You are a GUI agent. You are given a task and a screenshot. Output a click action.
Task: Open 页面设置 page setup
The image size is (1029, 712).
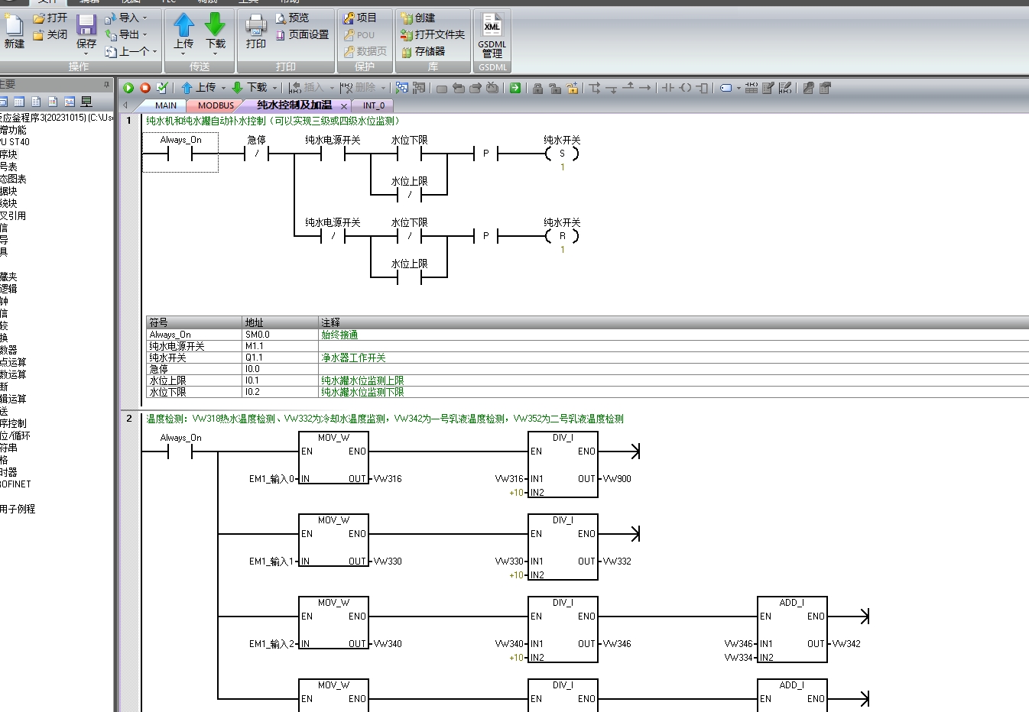click(x=302, y=34)
